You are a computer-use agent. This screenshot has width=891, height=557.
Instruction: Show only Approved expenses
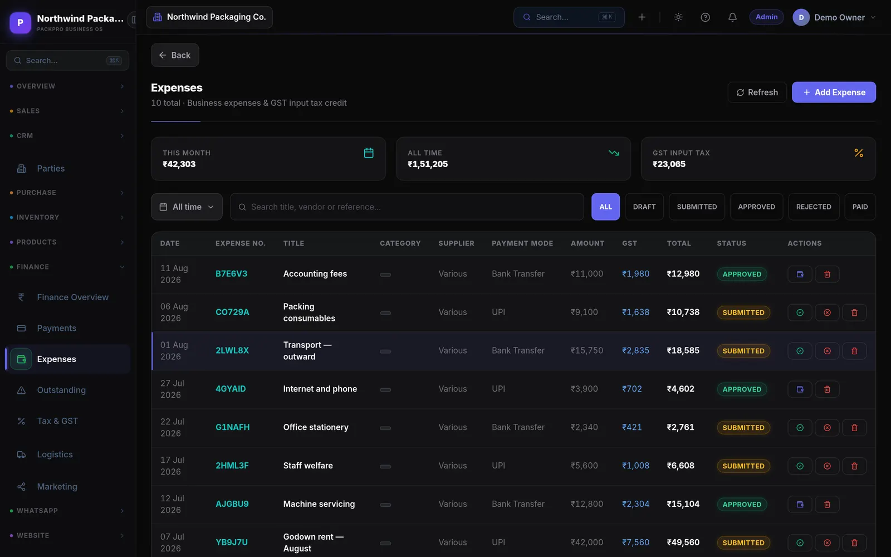[x=756, y=207]
